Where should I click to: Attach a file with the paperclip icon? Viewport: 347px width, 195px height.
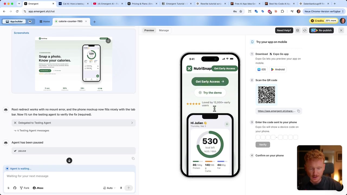8,188
